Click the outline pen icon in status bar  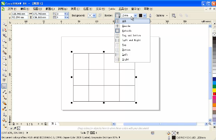coord(169,137)
